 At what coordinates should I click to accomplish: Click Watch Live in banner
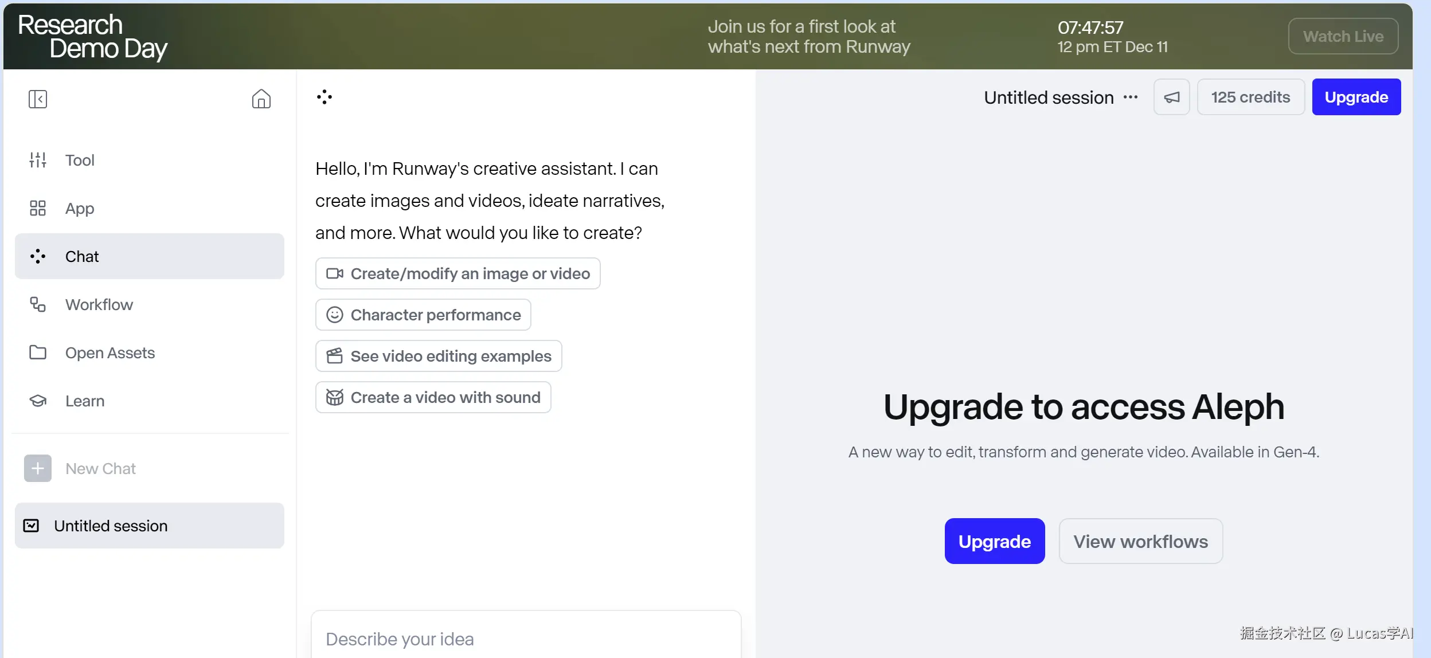[x=1343, y=36]
